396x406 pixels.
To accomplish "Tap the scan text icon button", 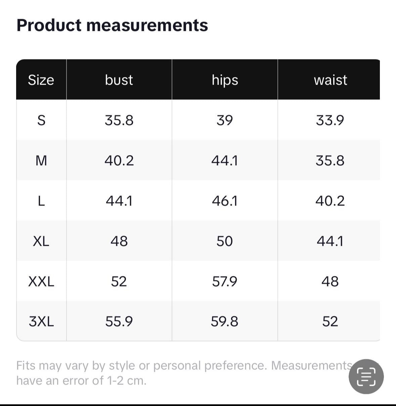I will tap(366, 376).
